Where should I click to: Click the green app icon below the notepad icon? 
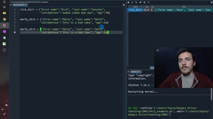pyautogui.click(x=4, y=44)
